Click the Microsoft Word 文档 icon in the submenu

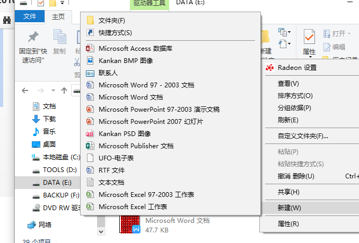coord(90,97)
